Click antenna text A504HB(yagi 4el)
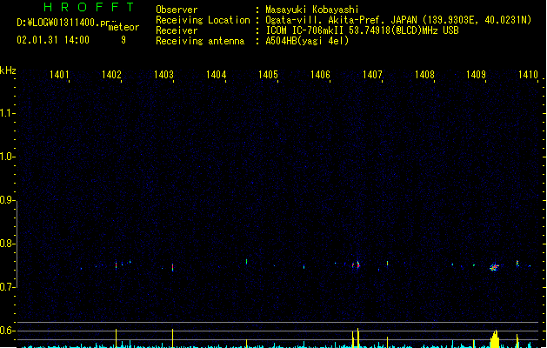The width and height of the screenshot is (547, 348). (307, 41)
